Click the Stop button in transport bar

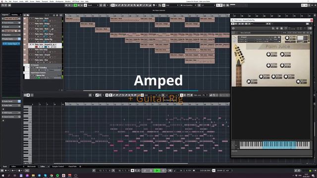151,171
